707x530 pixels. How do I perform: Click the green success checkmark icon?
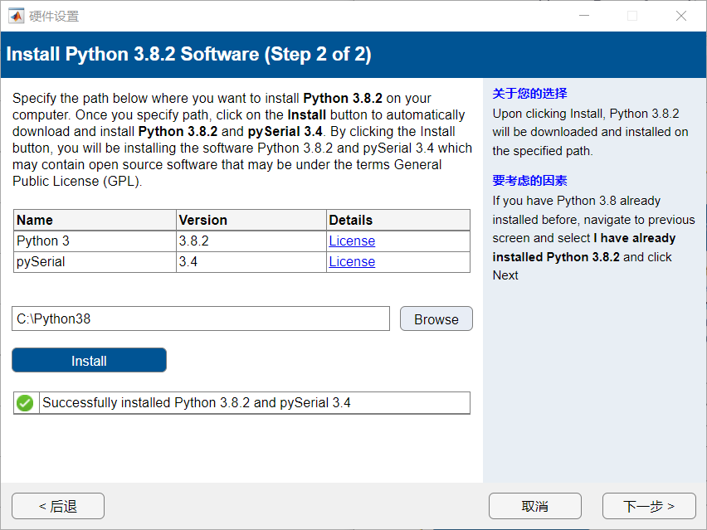coord(25,403)
